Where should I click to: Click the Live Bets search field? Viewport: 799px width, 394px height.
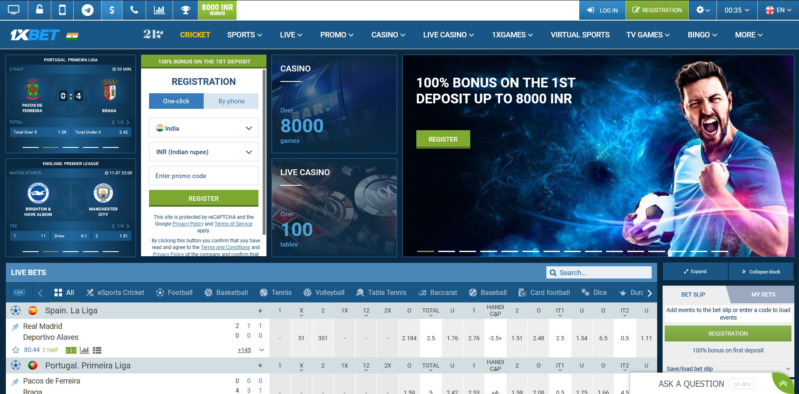pyautogui.click(x=599, y=273)
